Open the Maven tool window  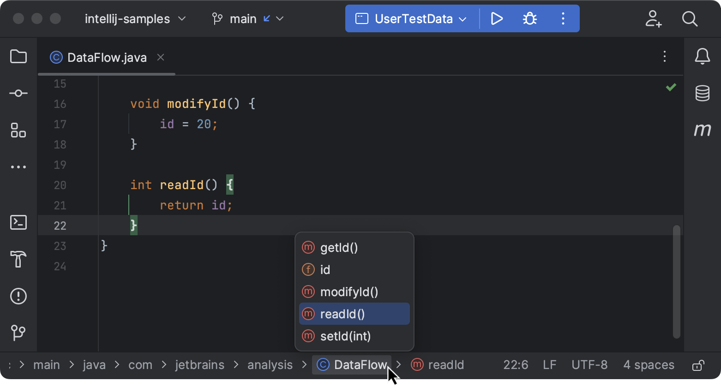tap(702, 130)
